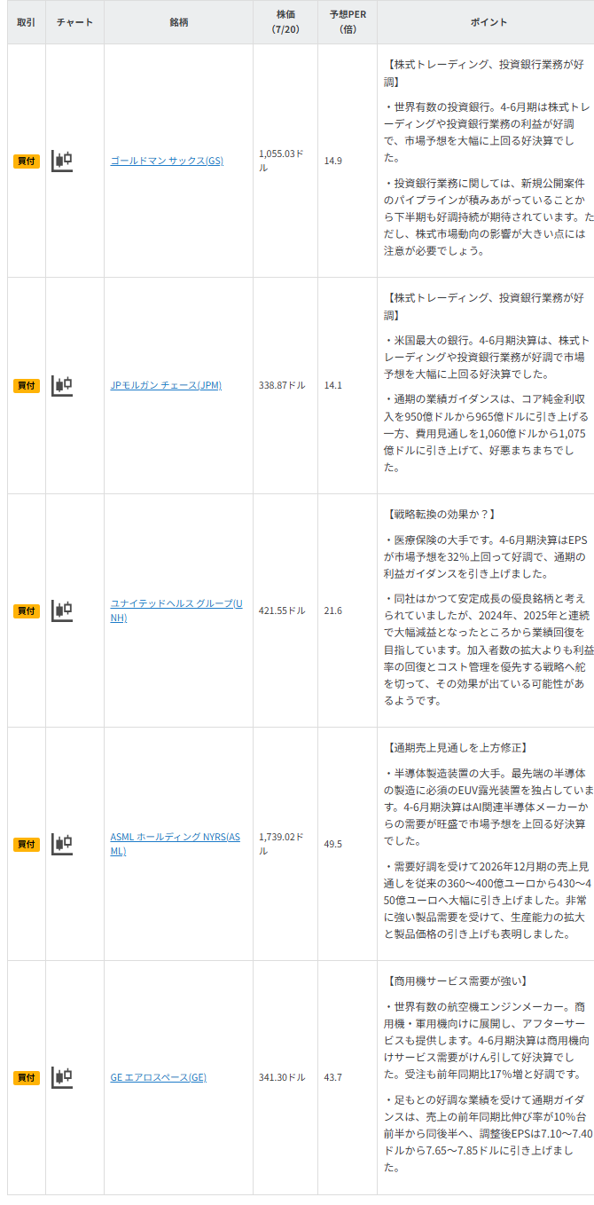Click 買付 button for Goldman Sachs
Image resolution: width=594 pixels, height=1205 pixels.
(27, 161)
